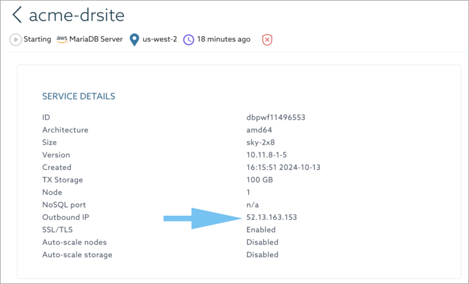This screenshot has width=469, height=284.
Task: Click the large blue arrow graphic
Action: [x=202, y=218]
